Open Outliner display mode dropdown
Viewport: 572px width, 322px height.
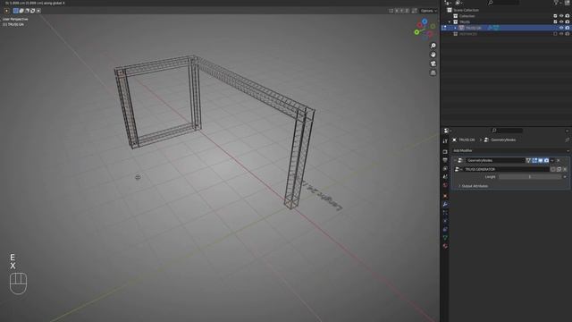click(458, 3)
